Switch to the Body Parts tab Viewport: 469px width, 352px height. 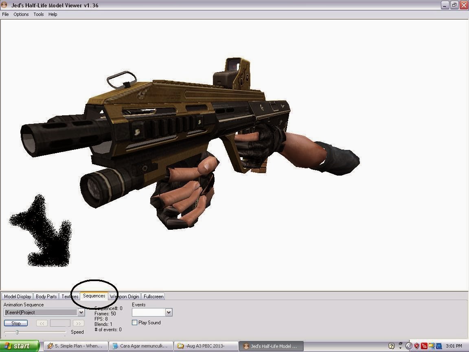pyautogui.click(x=46, y=296)
